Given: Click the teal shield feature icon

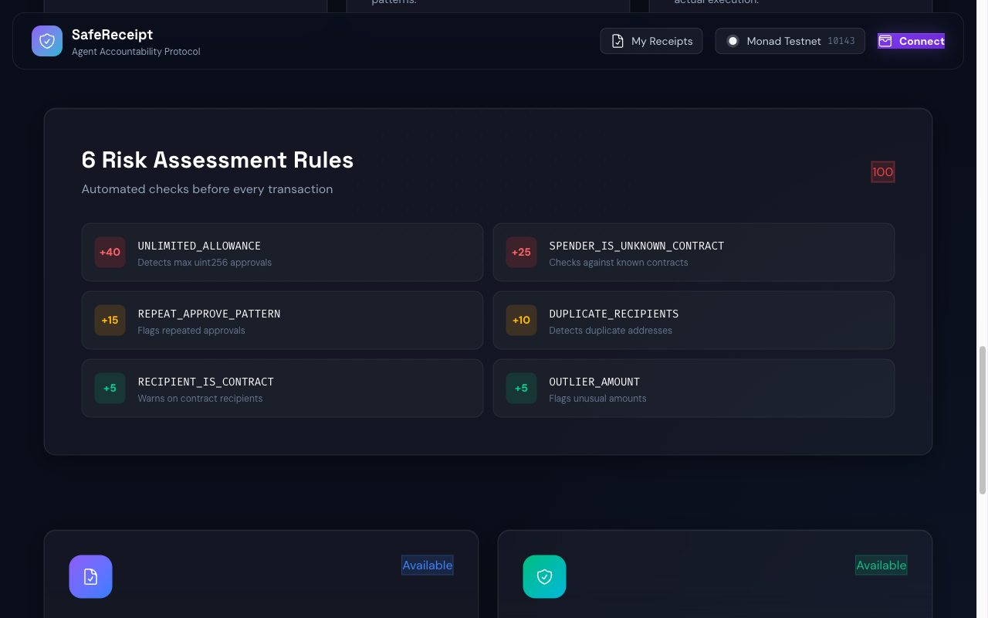Looking at the screenshot, I should click(x=544, y=577).
